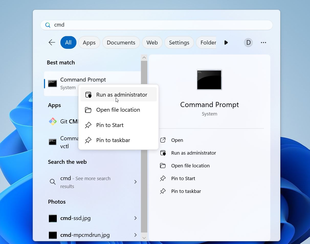Choose Open file location in context menu
Viewport: 310px width, 244px height.
point(118,110)
